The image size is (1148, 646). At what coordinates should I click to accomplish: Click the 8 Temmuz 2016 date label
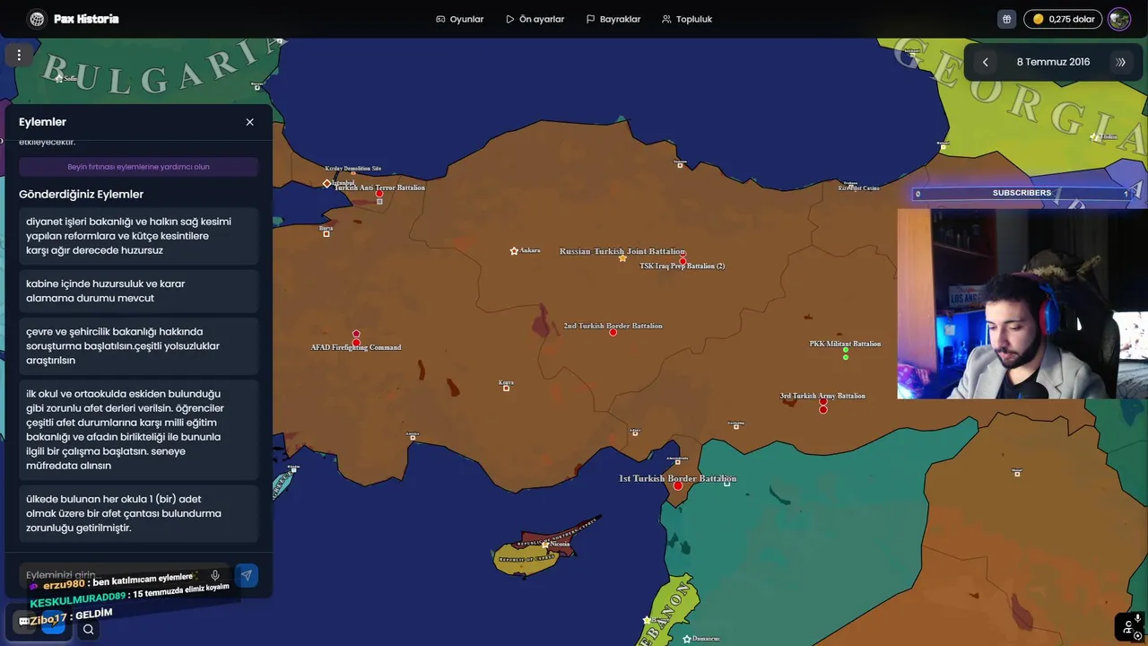click(1053, 62)
